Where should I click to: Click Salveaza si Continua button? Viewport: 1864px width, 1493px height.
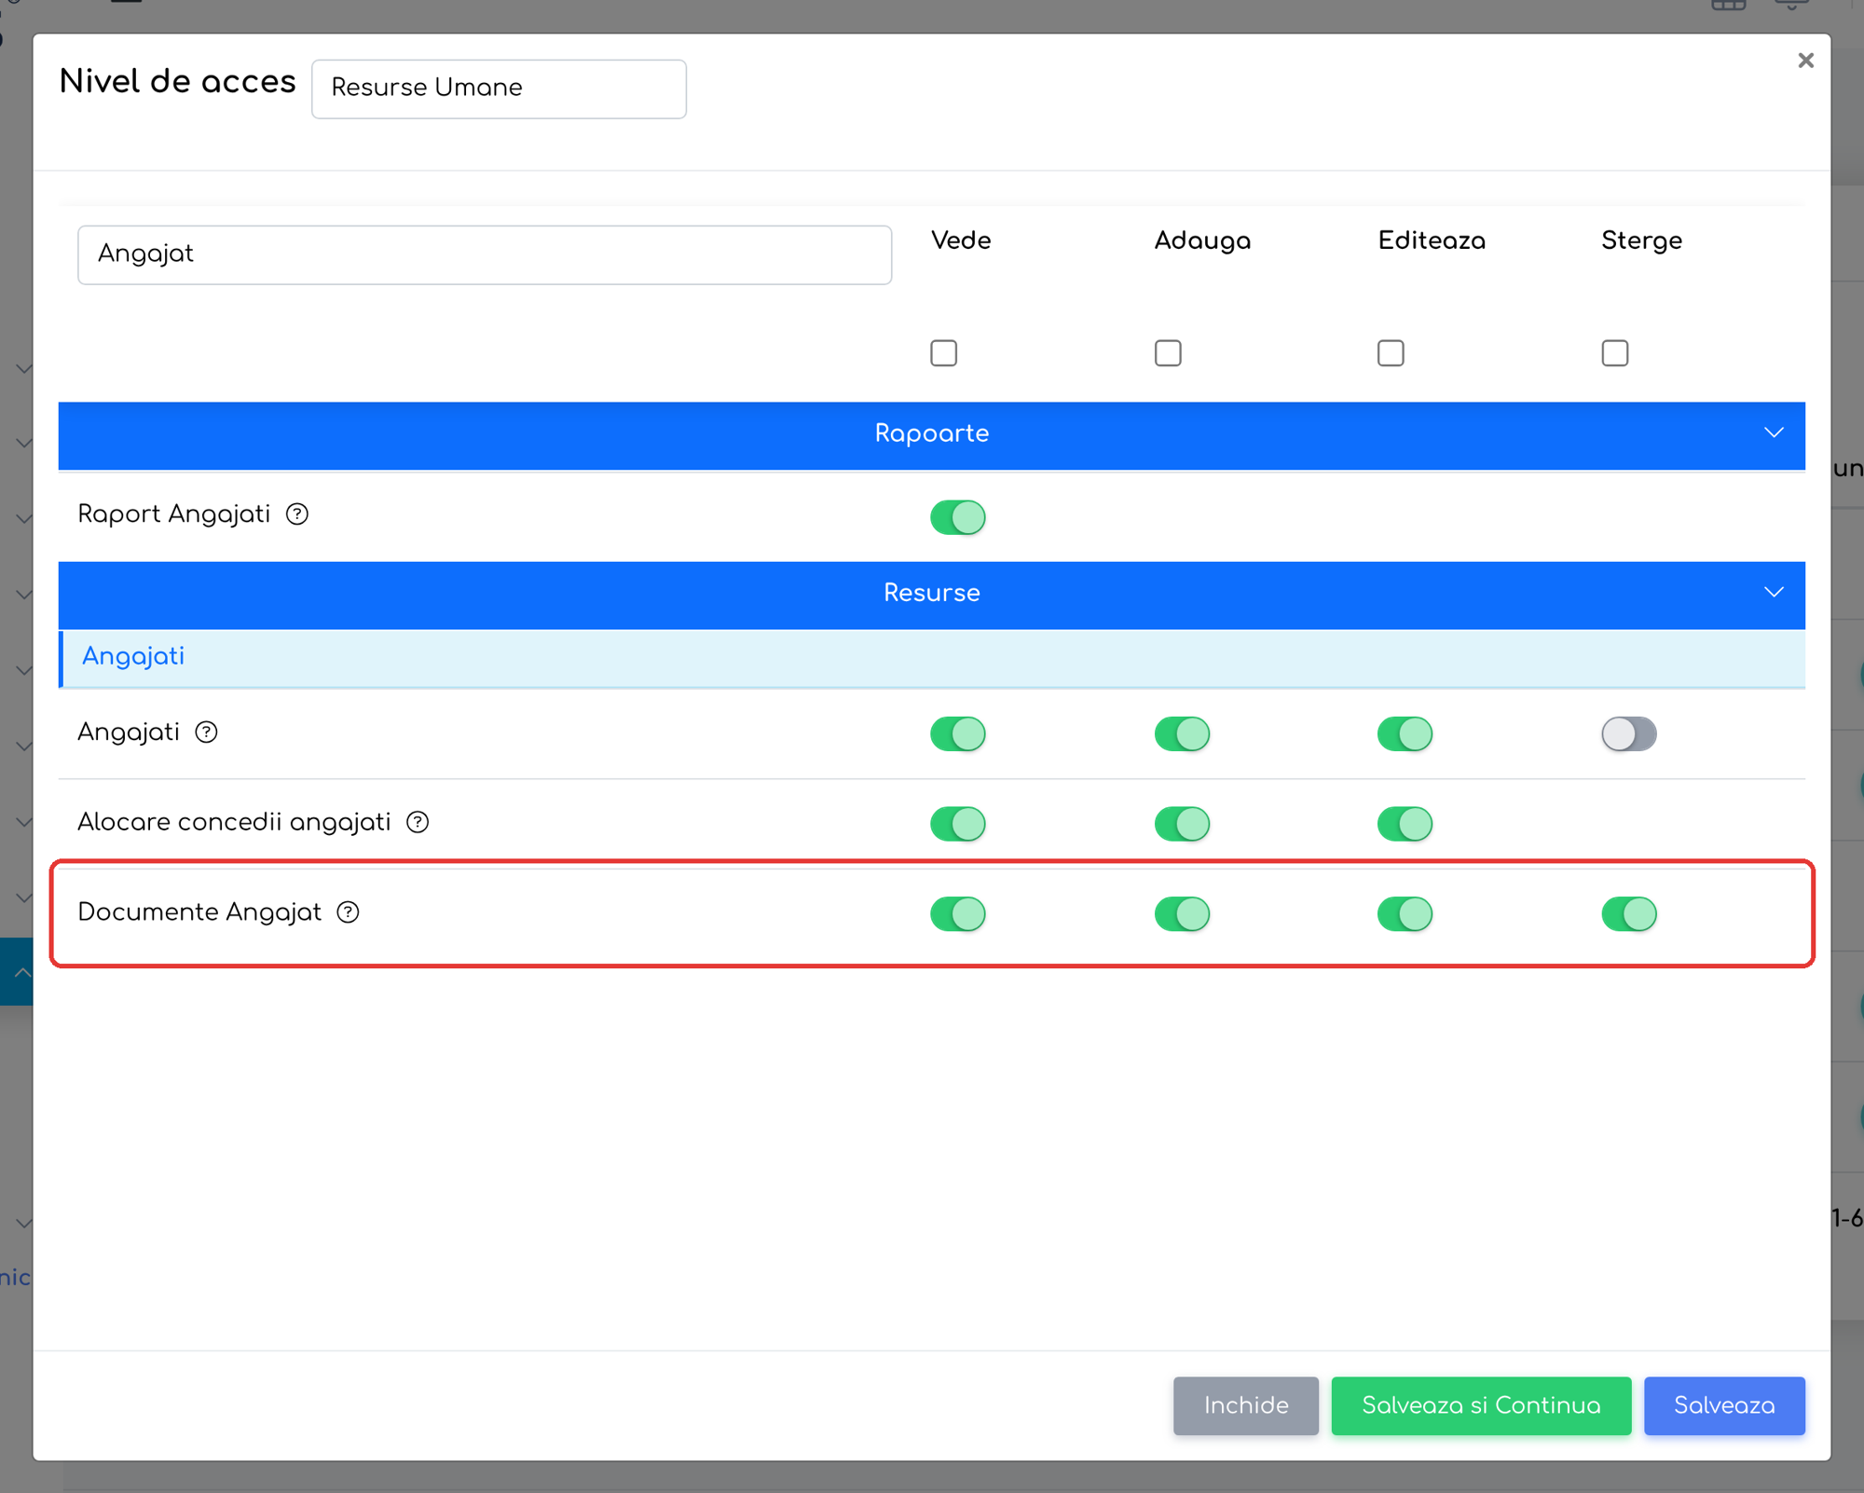pos(1481,1405)
